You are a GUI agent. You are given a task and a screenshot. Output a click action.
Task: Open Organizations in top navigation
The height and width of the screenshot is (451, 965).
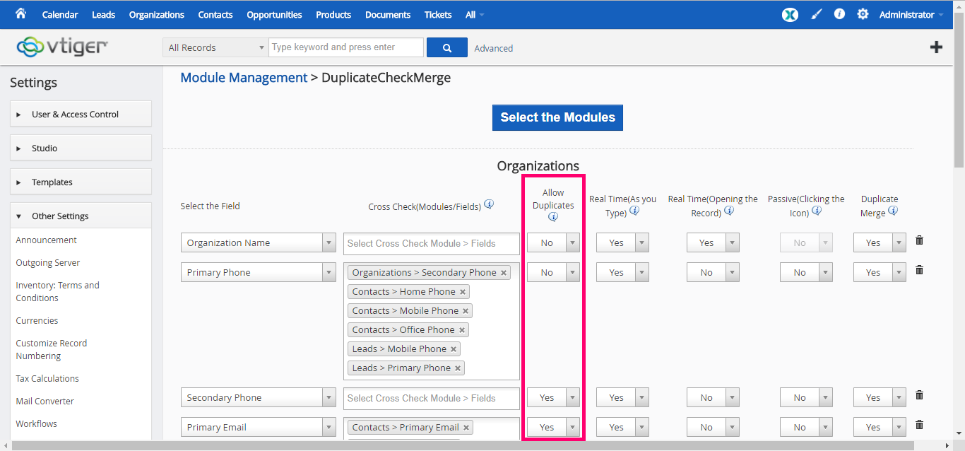[157, 14]
